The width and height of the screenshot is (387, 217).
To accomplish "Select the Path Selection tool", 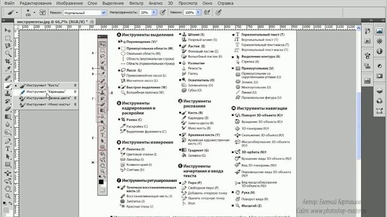I will point(8,157).
